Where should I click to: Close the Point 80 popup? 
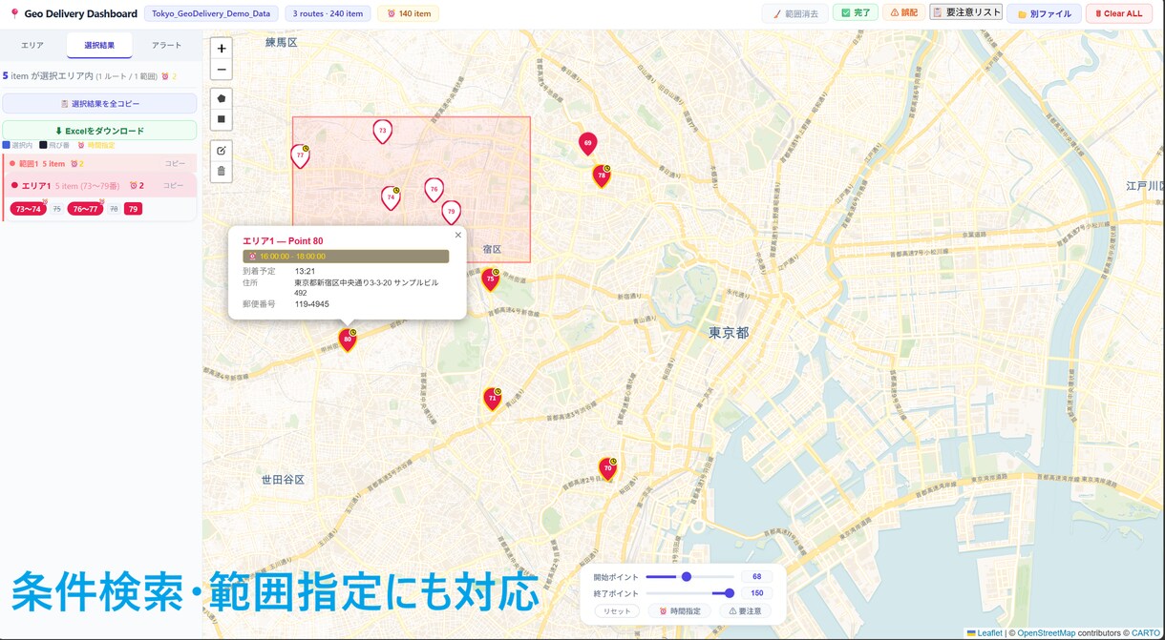tap(457, 235)
